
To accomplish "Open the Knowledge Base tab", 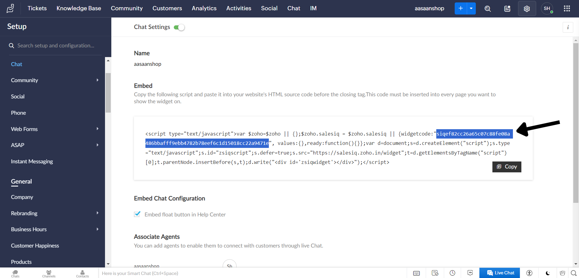I will click(79, 8).
